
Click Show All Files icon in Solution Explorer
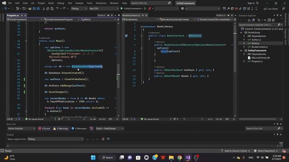[273, 20]
